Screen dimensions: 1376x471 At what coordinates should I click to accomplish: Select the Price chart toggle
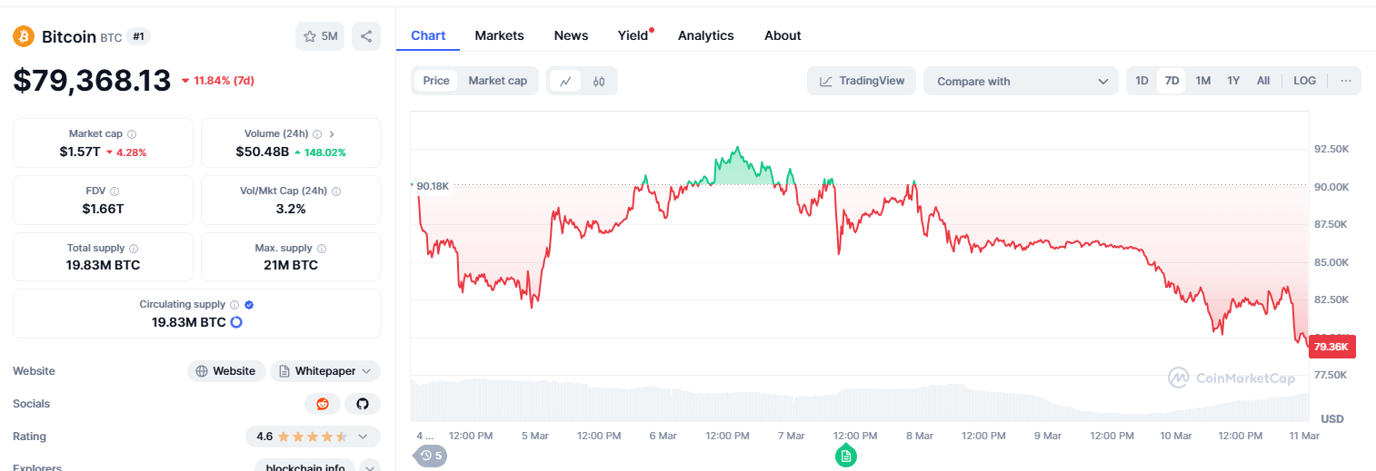[436, 81]
